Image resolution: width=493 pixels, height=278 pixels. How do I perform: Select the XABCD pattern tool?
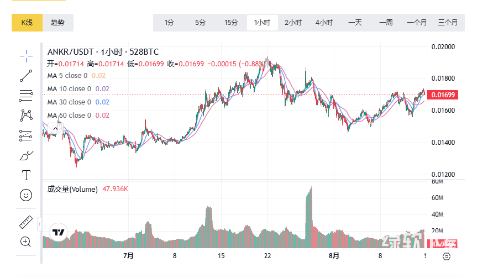pyautogui.click(x=26, y=115)
